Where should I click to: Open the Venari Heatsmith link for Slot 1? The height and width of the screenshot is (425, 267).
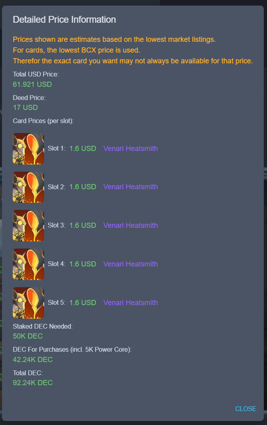pos(131,149)
